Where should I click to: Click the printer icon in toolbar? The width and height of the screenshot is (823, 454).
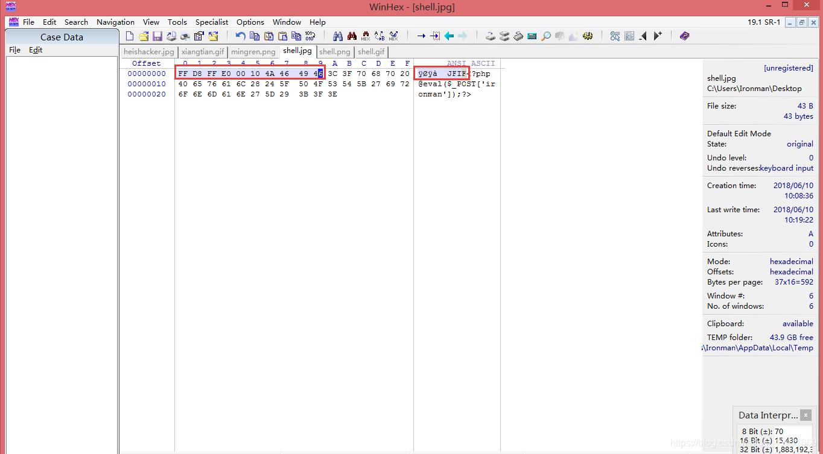[185, 36]
